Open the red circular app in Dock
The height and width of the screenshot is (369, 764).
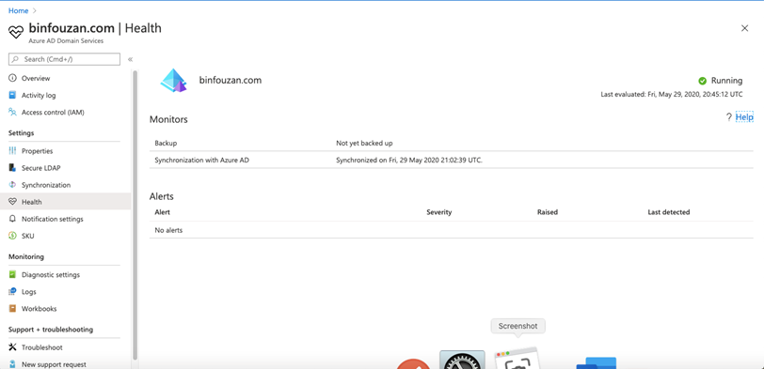(x=413, y=363)
